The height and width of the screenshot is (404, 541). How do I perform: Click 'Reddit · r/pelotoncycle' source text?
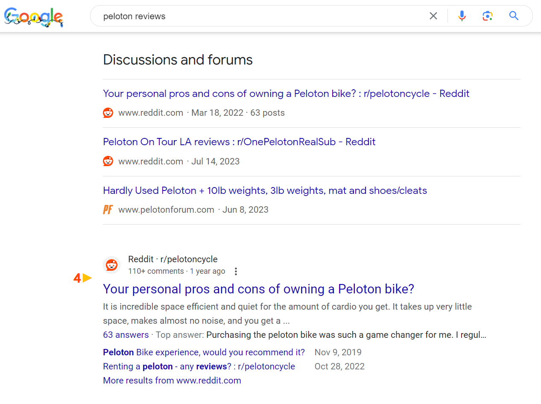pos(173,259)
